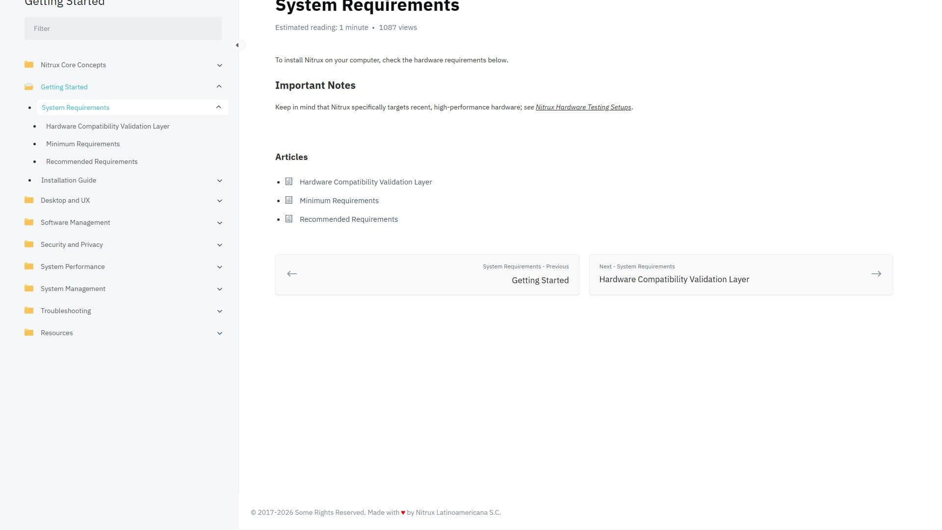Click the Desktop and UX folder icon
Viewport: 942px width, 530px height.
coord(29,200)
